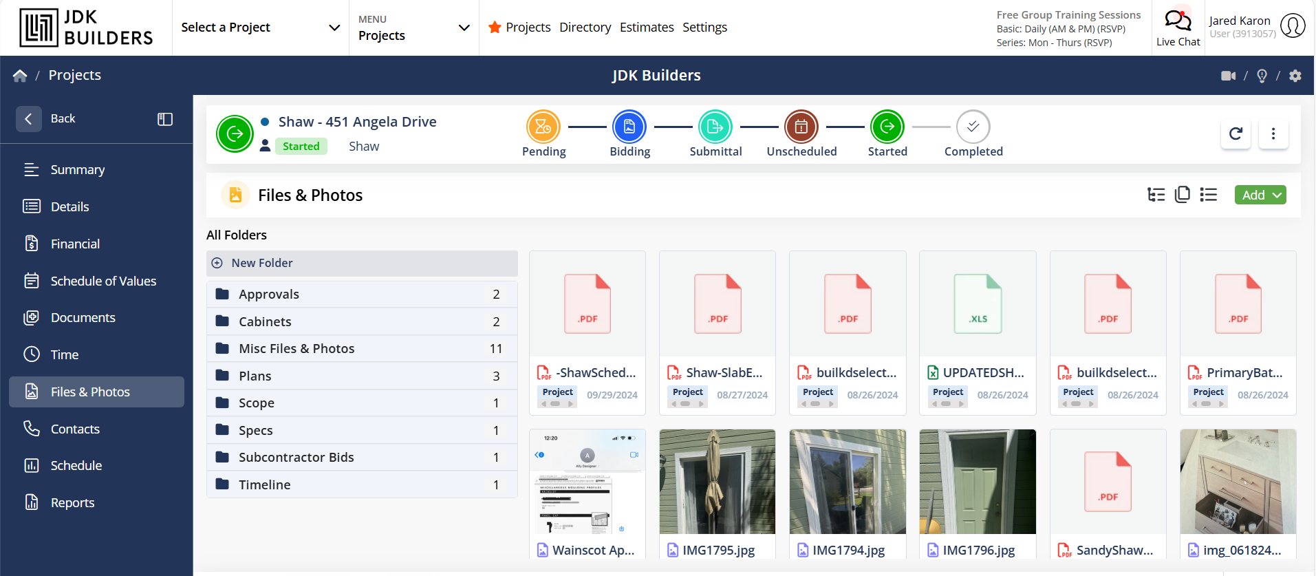
Task: Open the Cabinets folder
Action: click(x=362, y=321)
